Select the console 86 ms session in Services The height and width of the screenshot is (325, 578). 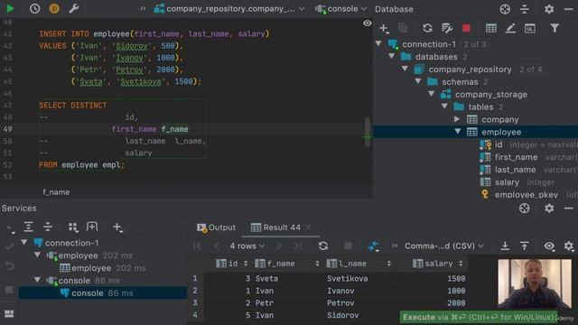(x=102, y=292)
